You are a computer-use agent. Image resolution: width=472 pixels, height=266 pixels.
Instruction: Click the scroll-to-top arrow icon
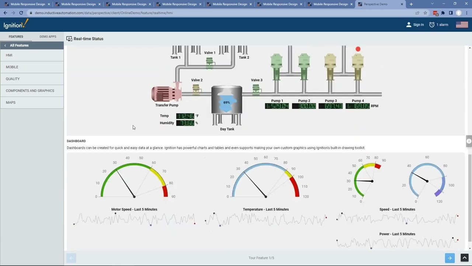point(465,258)
